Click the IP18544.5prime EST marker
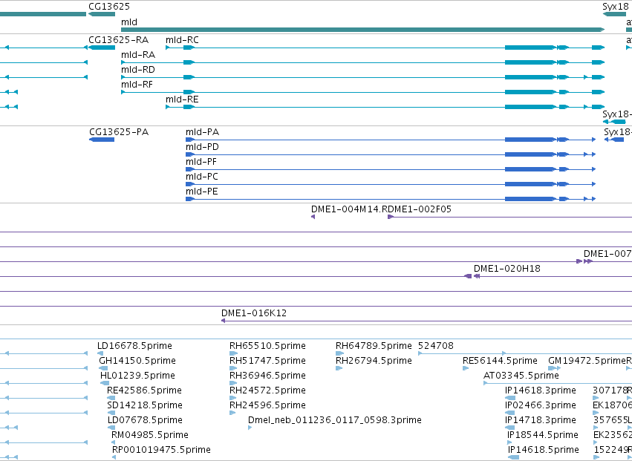 coord(509,442)
